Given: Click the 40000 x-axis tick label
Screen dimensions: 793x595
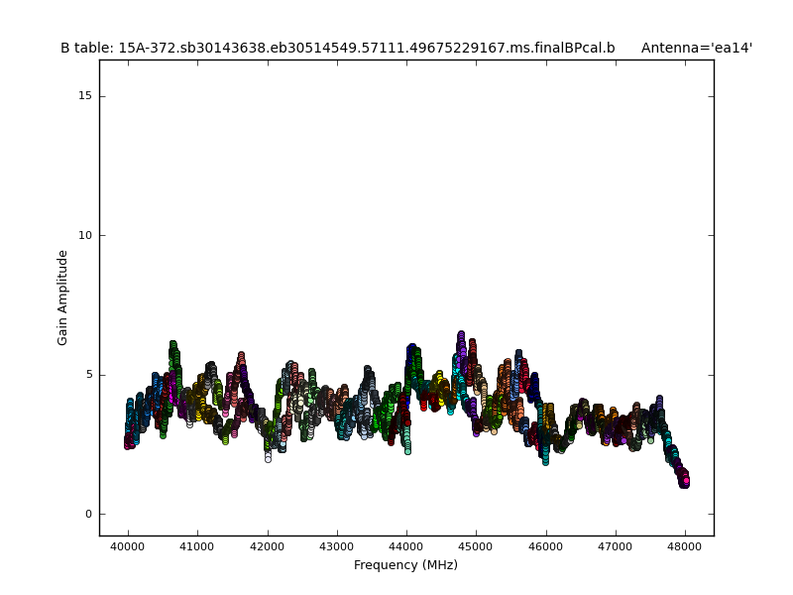Looking at the screenshot, I should 127,546.
